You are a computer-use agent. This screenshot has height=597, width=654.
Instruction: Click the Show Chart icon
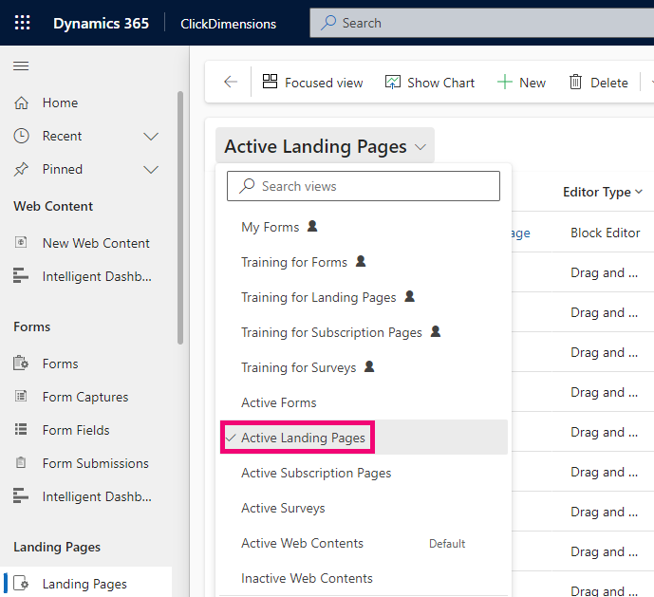392,82
